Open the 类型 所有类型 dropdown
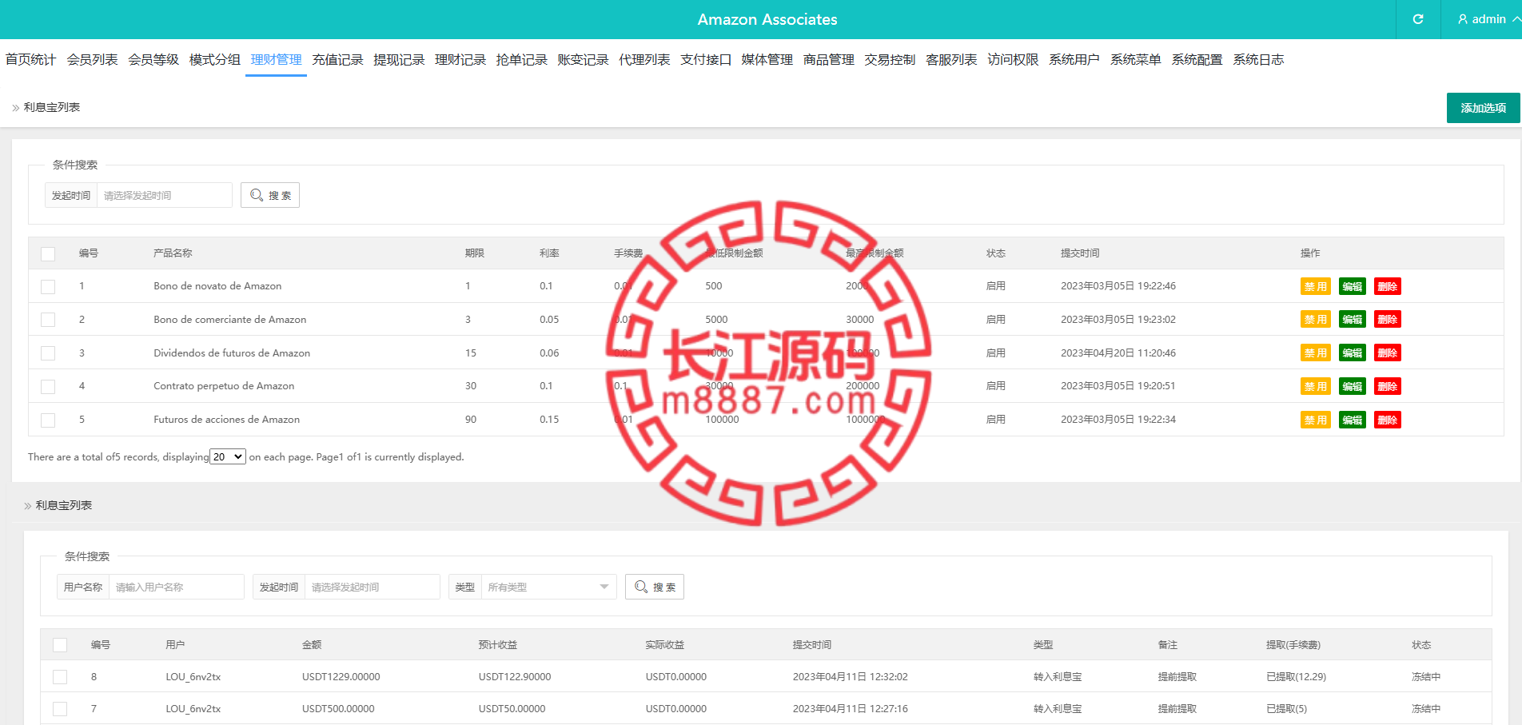The height and width of the screenshot is (725, 1522). tap(548, 587)
